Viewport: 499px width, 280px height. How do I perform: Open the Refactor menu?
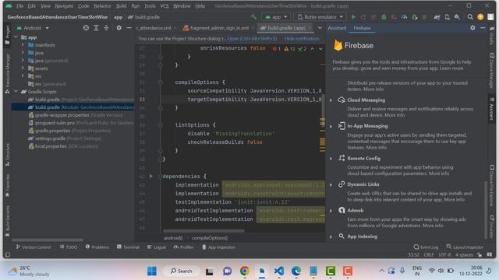102,6
